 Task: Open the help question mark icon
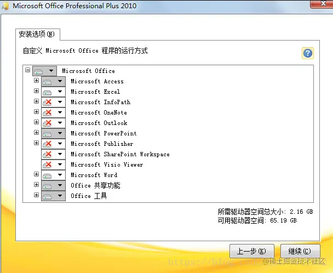307,53
